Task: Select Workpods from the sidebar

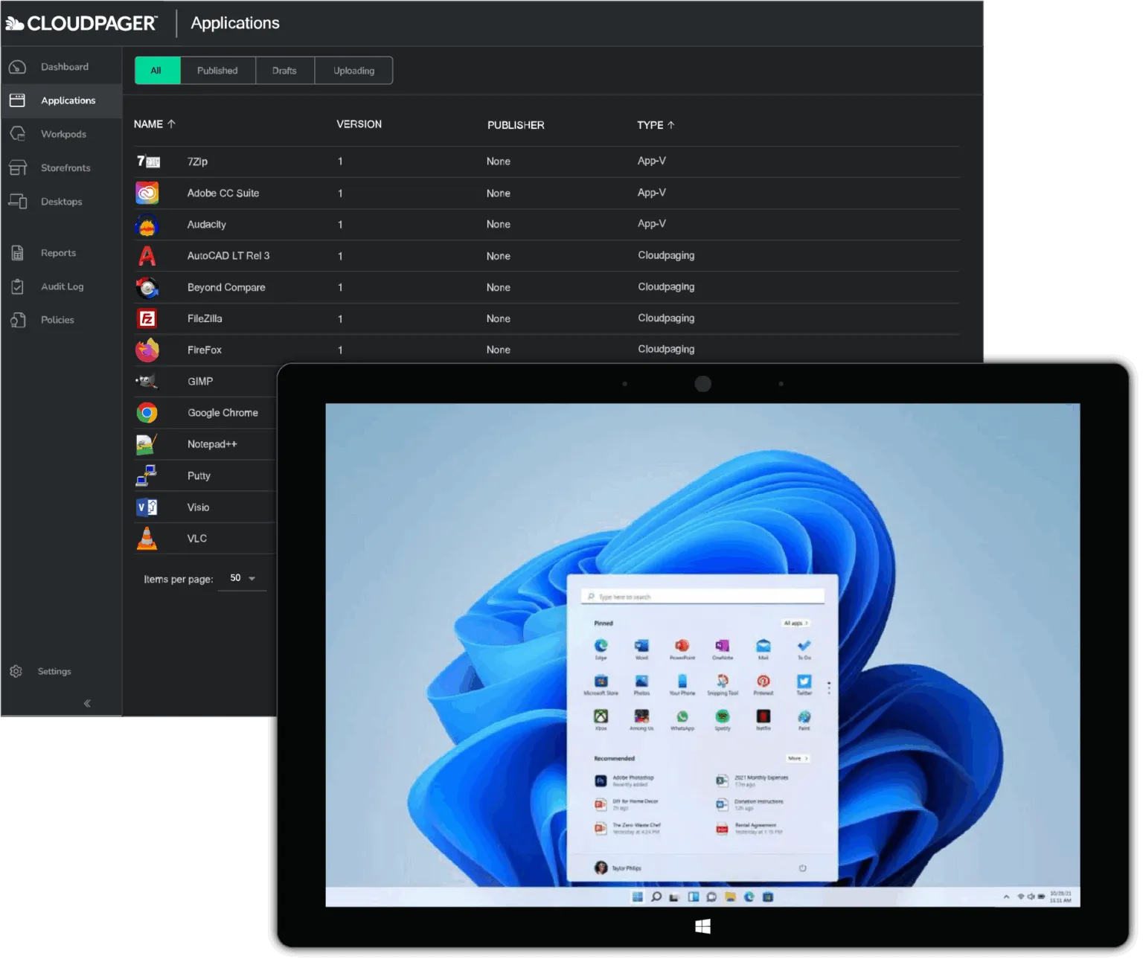Action: [x=63, y=134]
